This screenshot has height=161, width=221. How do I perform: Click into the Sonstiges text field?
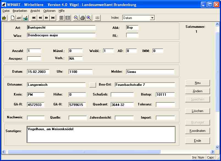pos(101,135)
